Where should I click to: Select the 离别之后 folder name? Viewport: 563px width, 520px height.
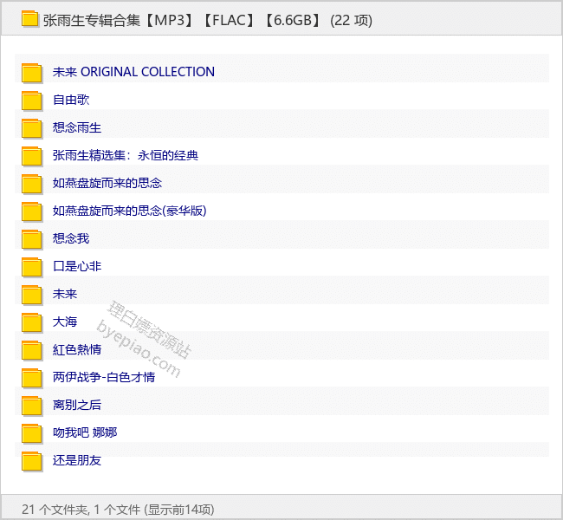click(77, 405)
